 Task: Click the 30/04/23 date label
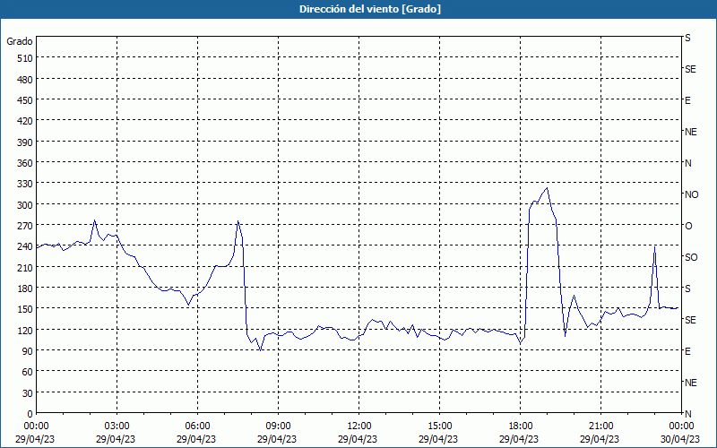(680, 439)
